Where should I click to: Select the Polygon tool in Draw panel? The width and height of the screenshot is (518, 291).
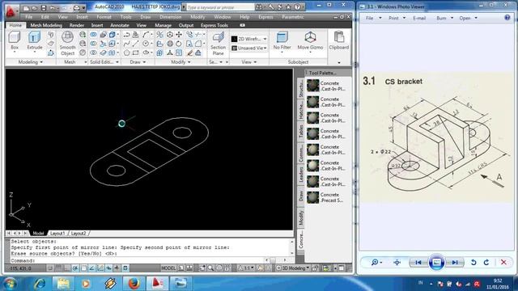126,53
